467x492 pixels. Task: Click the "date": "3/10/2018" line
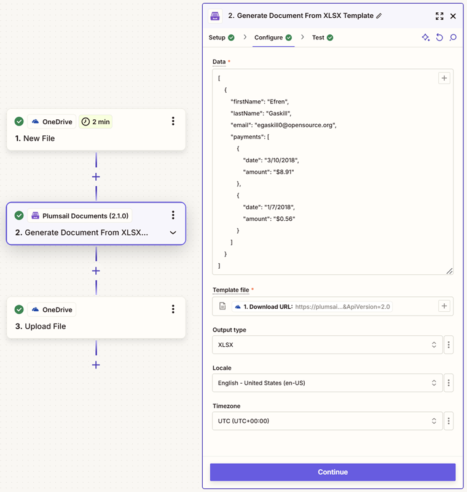click(x=271, y=161)
